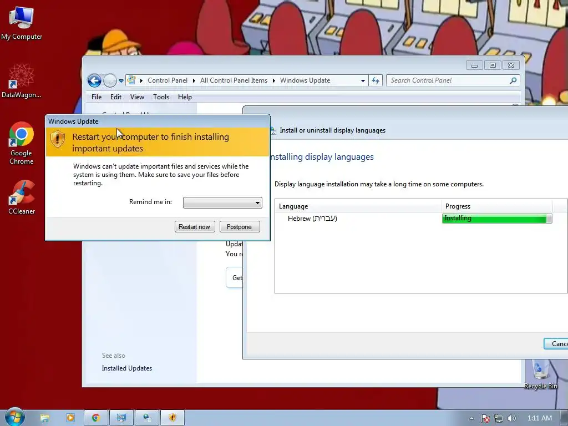Open the File menu
This screenshot has height=426, width=568.
click(97, 97)
